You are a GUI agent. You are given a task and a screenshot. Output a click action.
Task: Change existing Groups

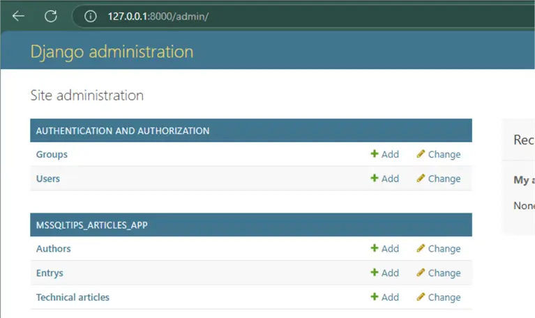pyautogui.click(x=439, y=154)
